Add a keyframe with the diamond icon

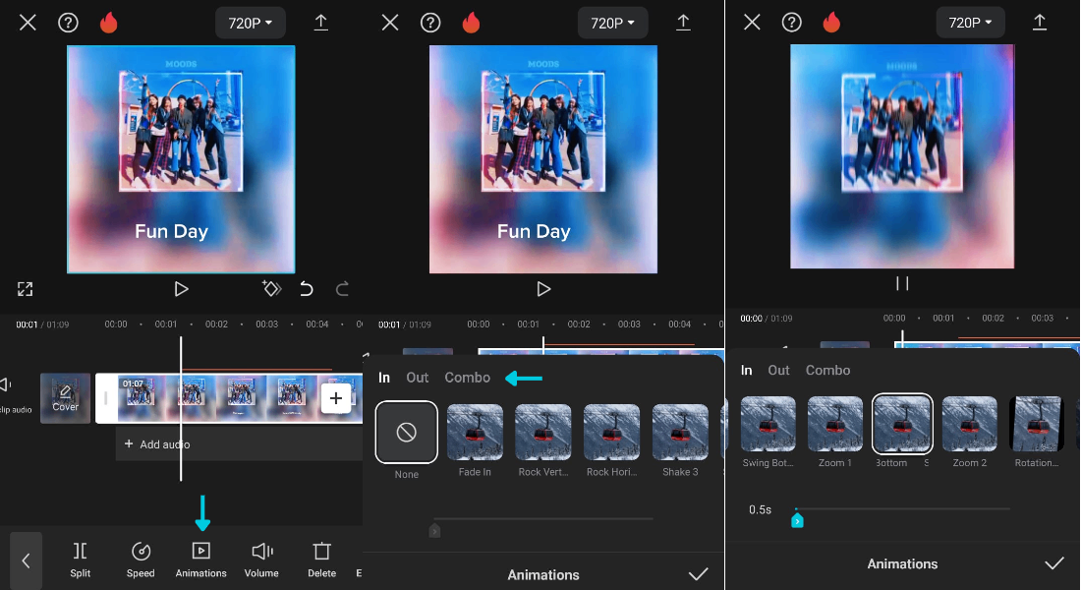(x=271, y=288)
